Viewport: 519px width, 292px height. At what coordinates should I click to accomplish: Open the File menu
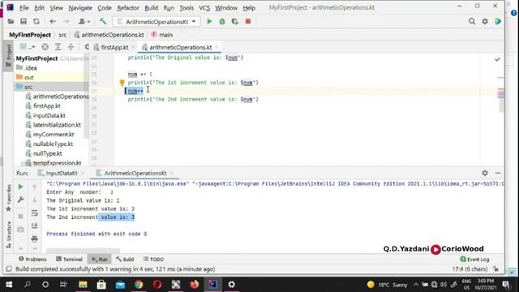[x=24, y=7]
